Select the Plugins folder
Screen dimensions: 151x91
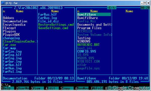click(x=10, y=31)
